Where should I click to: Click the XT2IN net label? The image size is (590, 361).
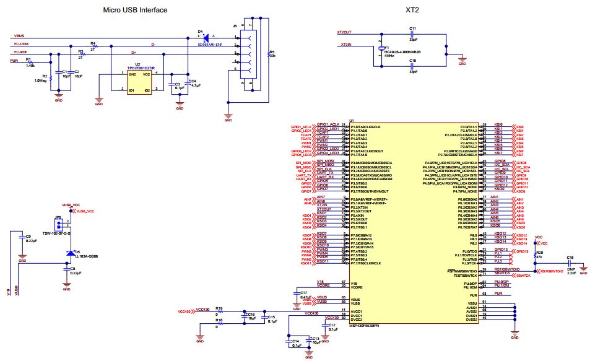(347, 45)
